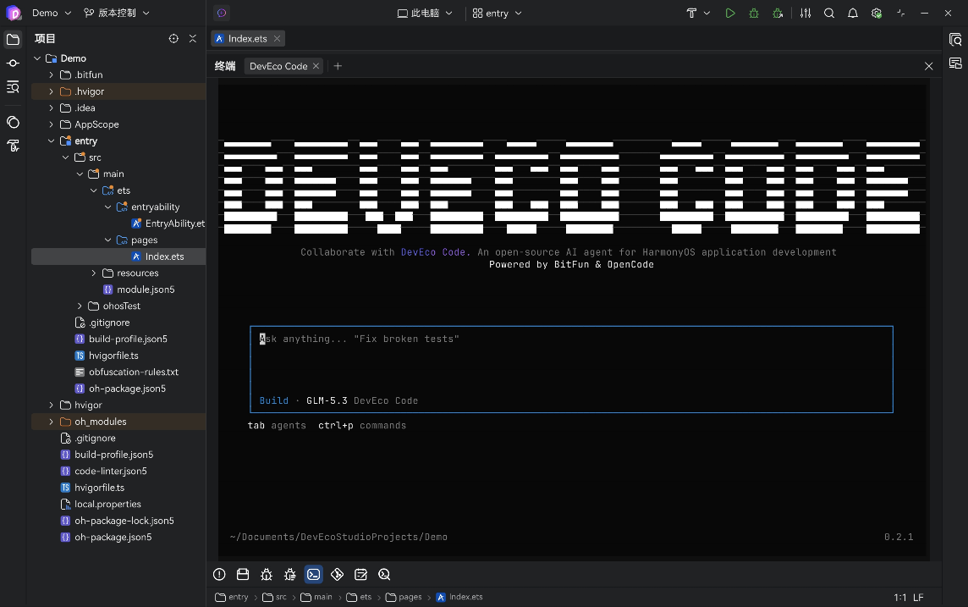Switch to the Index.ets editor tab
The width and height of the screenshot is (968, 607).
tap(248, 38)
